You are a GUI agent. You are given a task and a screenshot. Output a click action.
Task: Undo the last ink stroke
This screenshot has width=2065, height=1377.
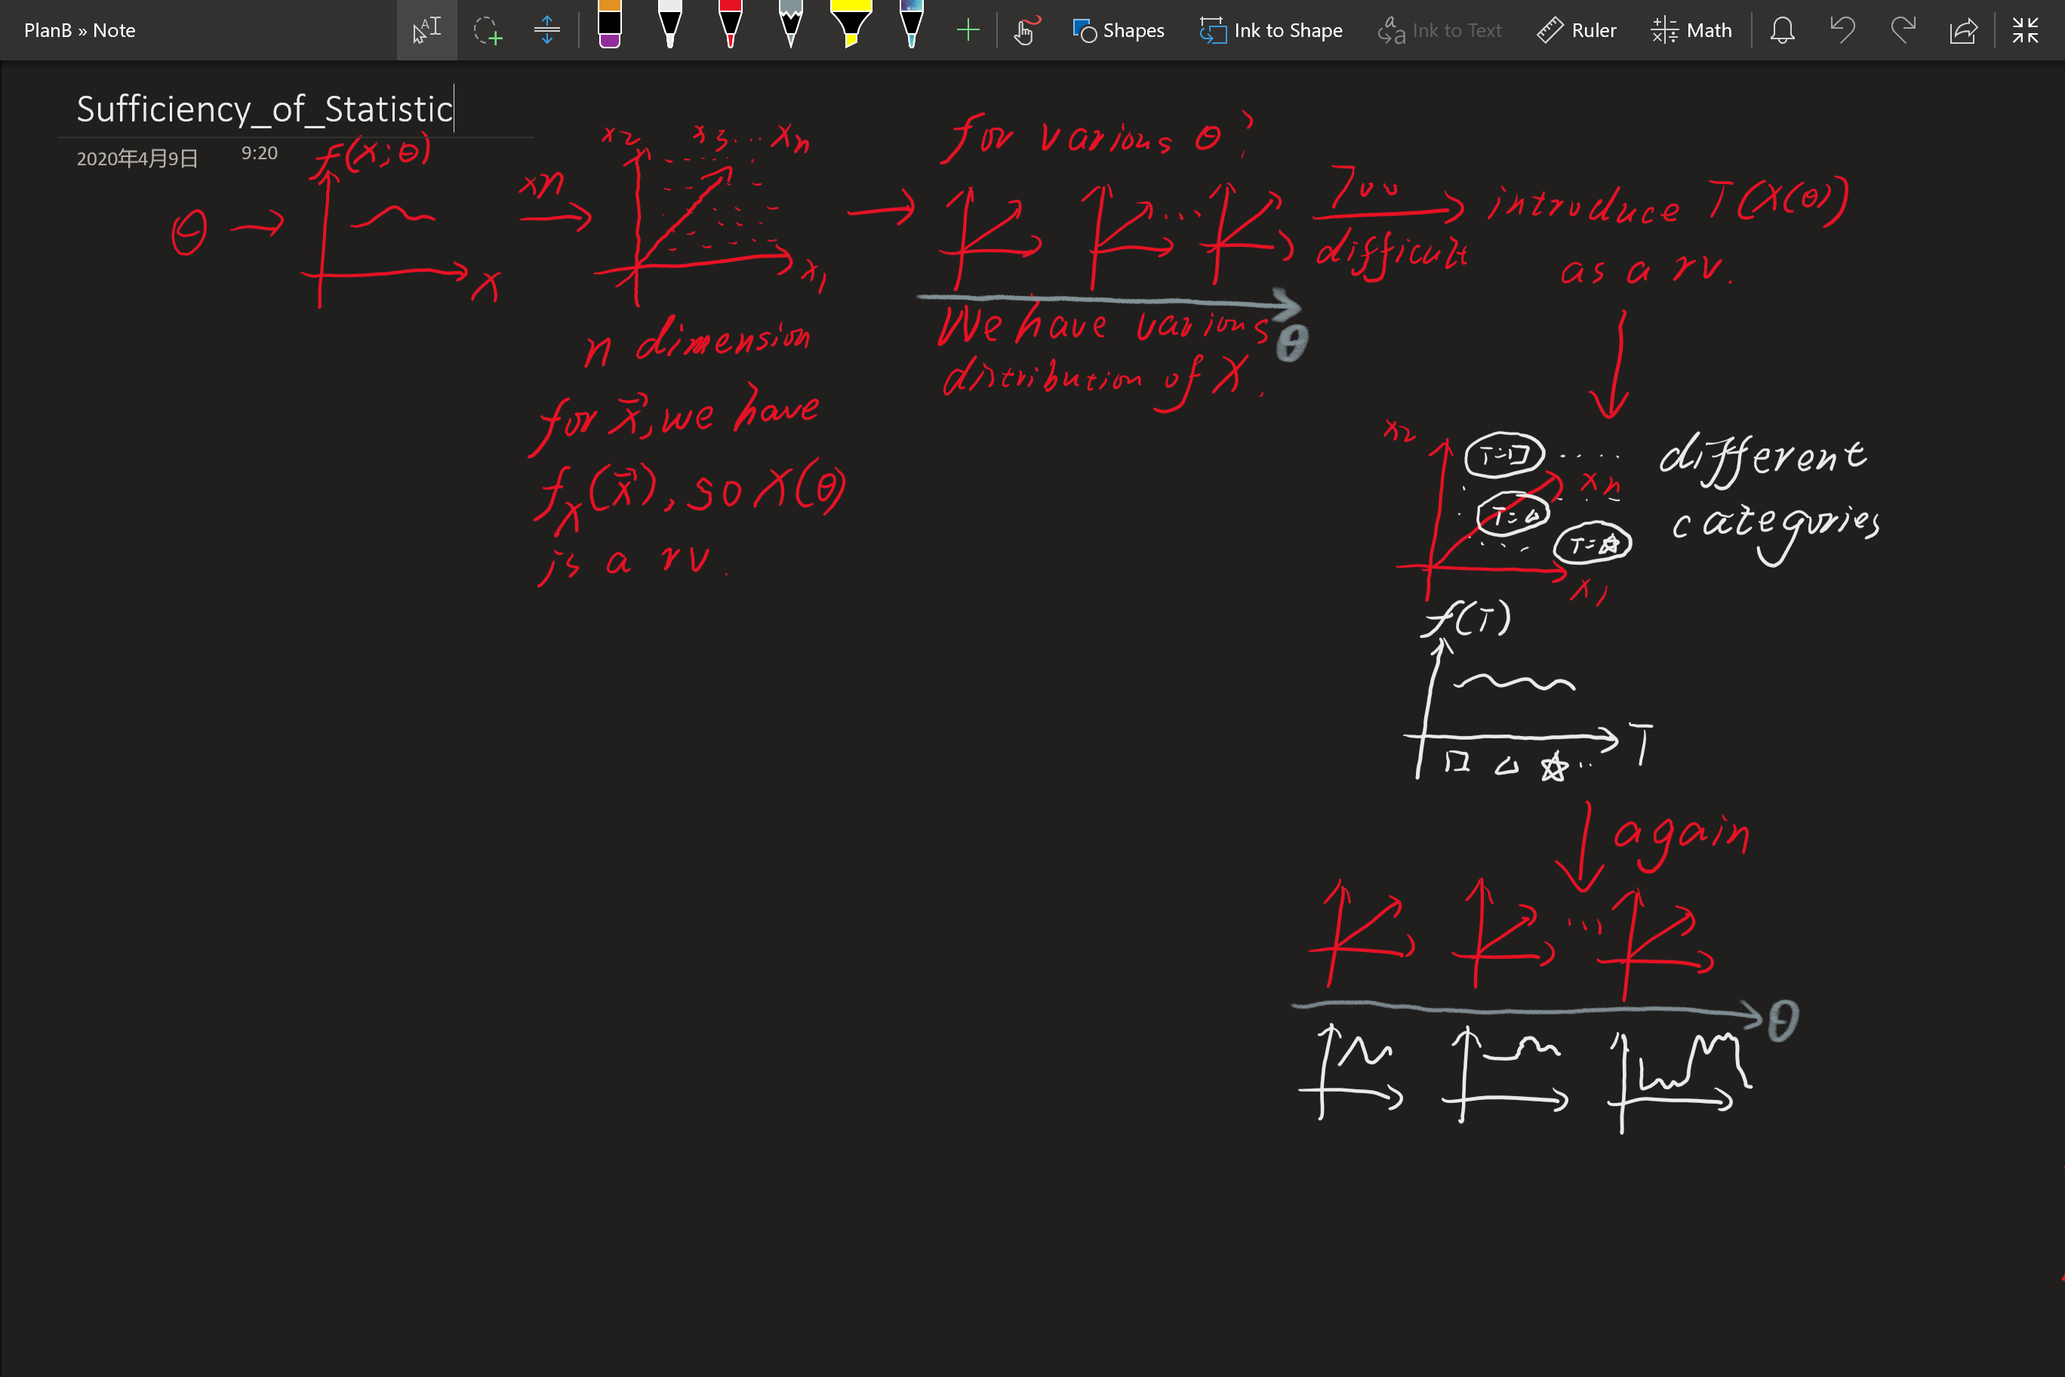coord(1843,29)
